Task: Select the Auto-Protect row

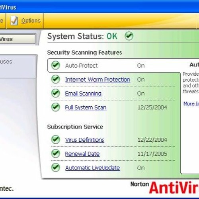Action: pos(114,65)
